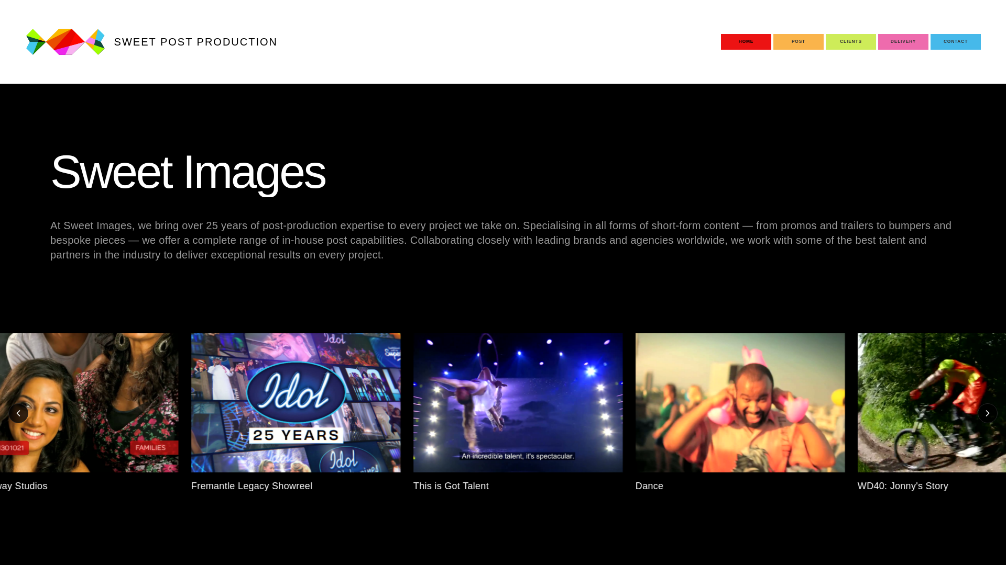Open the Fremantle Legacy Showreel thumbnail
This screenshot has width=1006, height=565.
coord(296,403)
